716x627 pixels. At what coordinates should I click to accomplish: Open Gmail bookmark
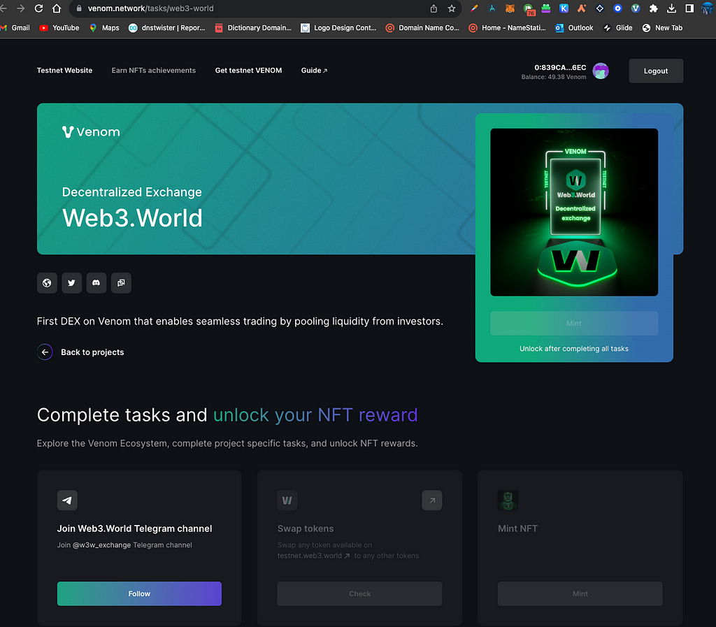pos(15,28)
